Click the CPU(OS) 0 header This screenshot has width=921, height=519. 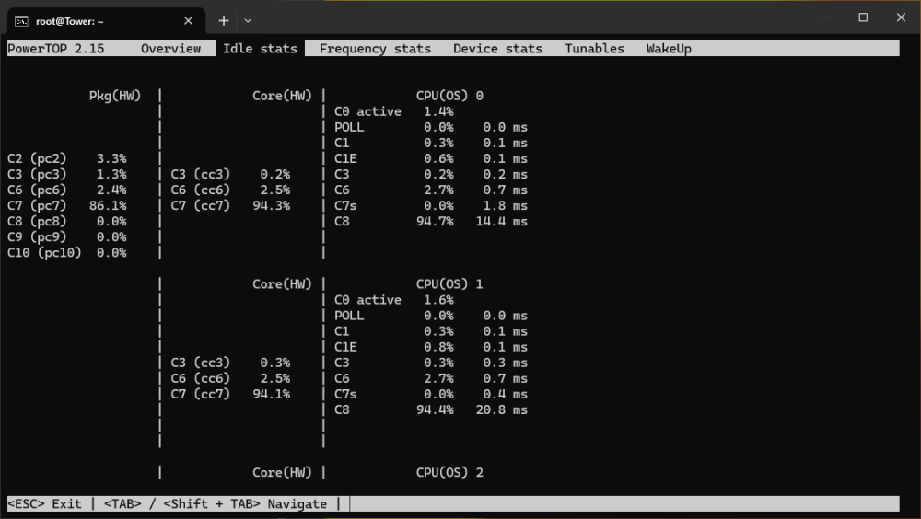(x=449, y=96)
